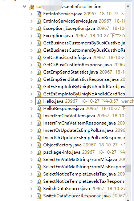Expand the EntInfoServiceService.java node
134x201 pixels.
click(32, 21)
